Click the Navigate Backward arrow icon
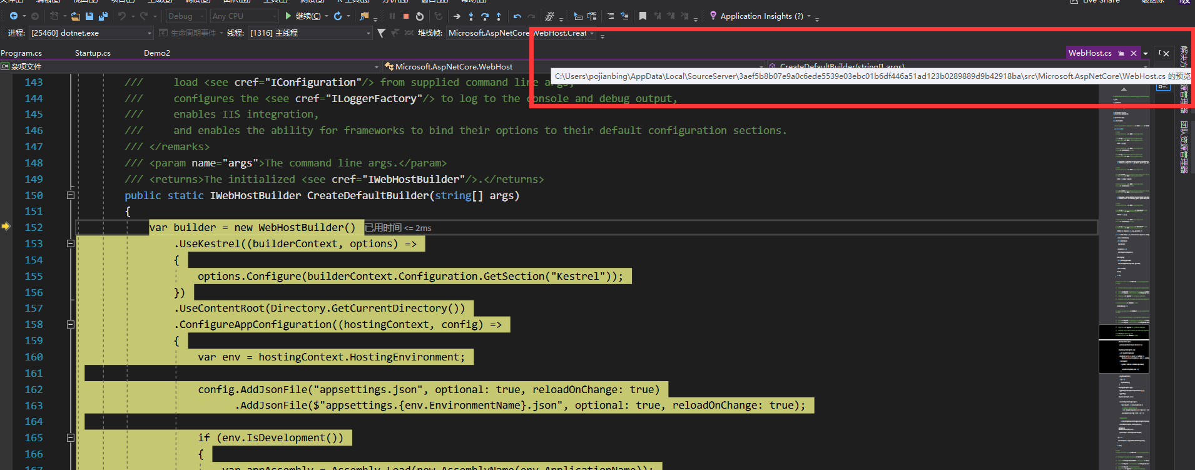Screen dimensions: 1195x470 [x=13, y=16]
